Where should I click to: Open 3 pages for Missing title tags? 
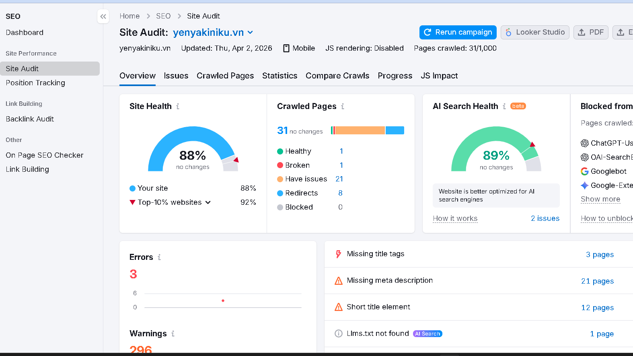[x=600, y=255]
